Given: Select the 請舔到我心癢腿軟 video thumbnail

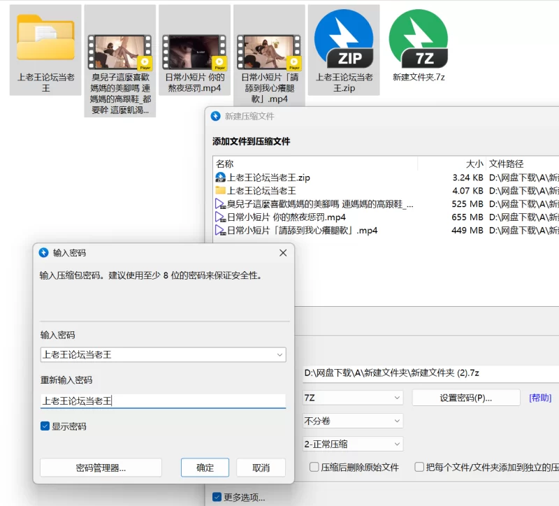Looking at the screenshot, I should [269, 52].
